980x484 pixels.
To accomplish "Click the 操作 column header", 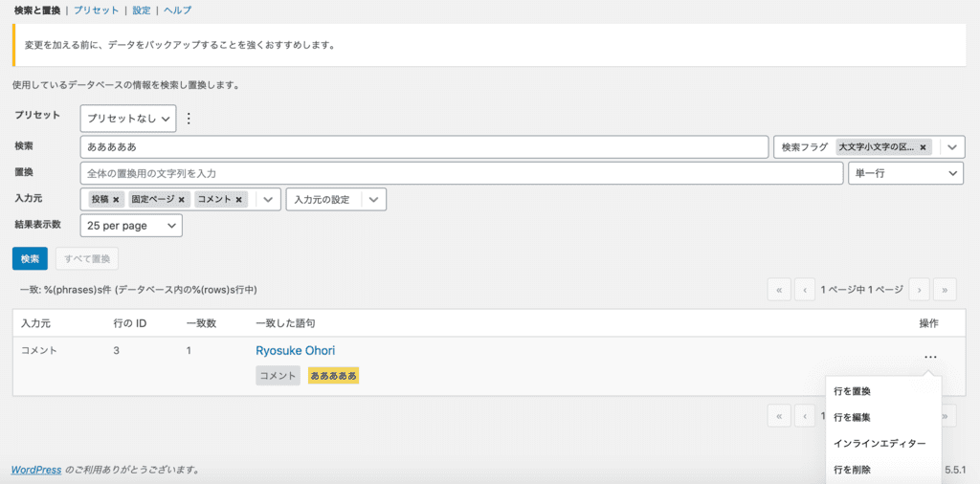I will pos(928,323).
